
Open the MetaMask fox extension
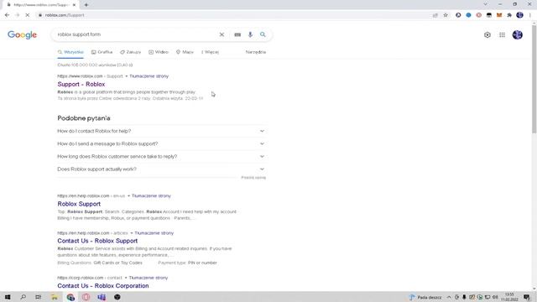499,15
